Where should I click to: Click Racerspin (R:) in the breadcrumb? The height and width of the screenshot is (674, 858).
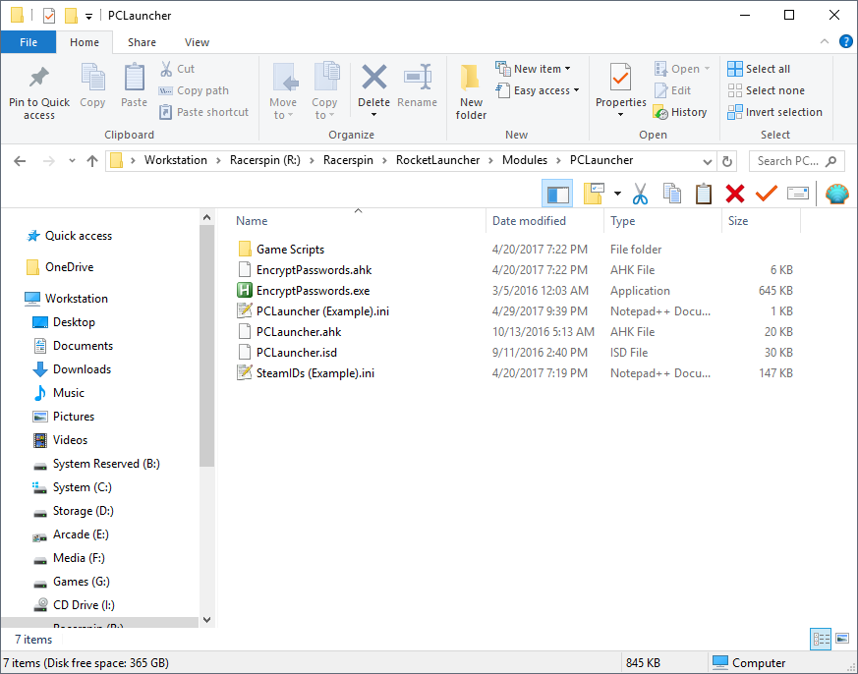point(264,160)
